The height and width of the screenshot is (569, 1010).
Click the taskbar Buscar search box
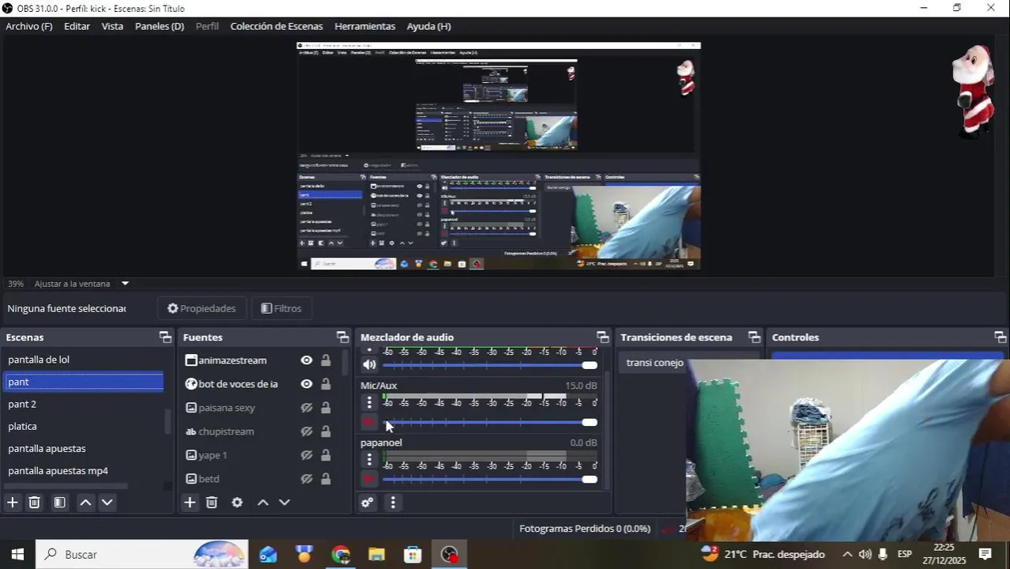[142, 555]
